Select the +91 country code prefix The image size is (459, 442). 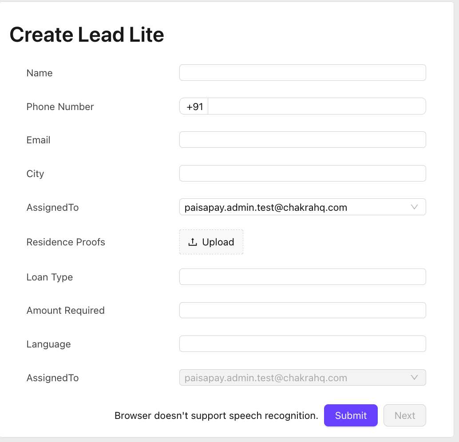click(x=194, y=107)
